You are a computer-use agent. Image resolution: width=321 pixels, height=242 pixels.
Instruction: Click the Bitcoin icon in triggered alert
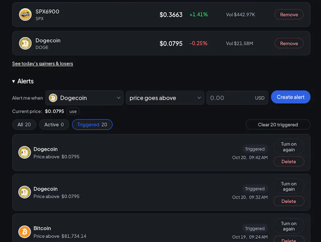(24, 232)
